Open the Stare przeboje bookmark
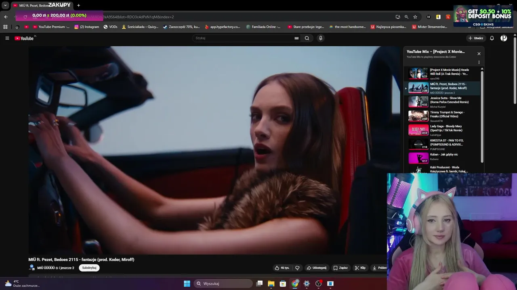 click(306, 27)
